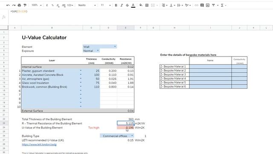Open the font size 11 dropdown

click(x=106, y=5)
